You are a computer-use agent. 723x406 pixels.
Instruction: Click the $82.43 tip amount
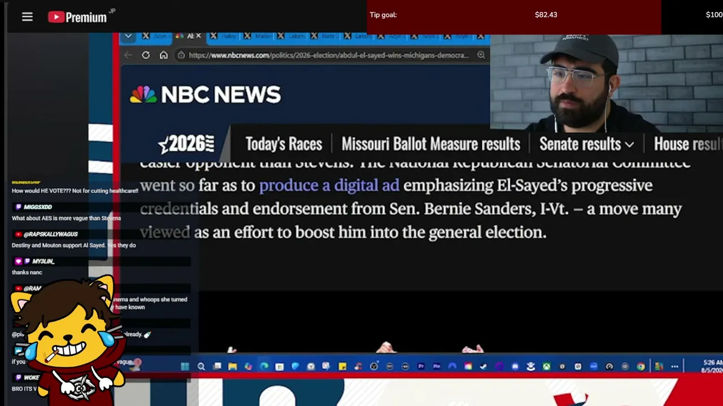click(x=546, y=15)
